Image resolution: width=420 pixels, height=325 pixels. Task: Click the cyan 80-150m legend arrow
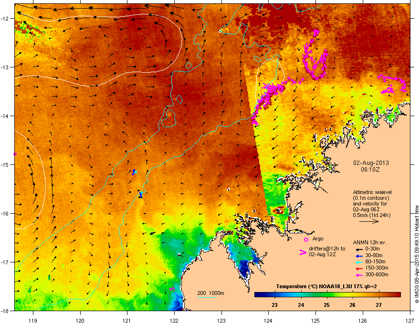[x=358, y=262]
